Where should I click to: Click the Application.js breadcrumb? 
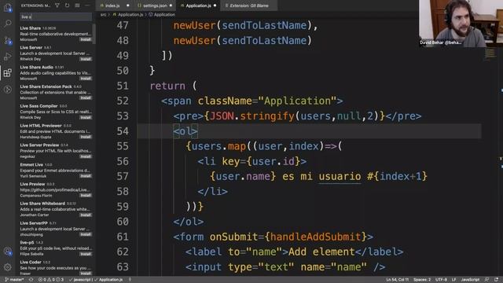click(130, 15)
